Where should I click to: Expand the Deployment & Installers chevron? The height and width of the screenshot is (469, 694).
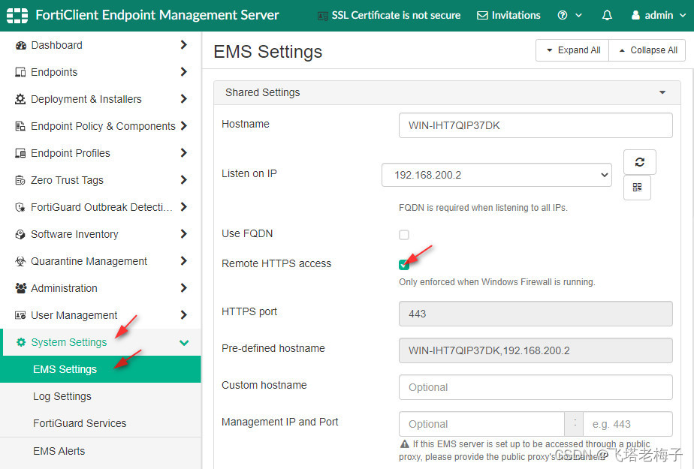pos(184,98)
